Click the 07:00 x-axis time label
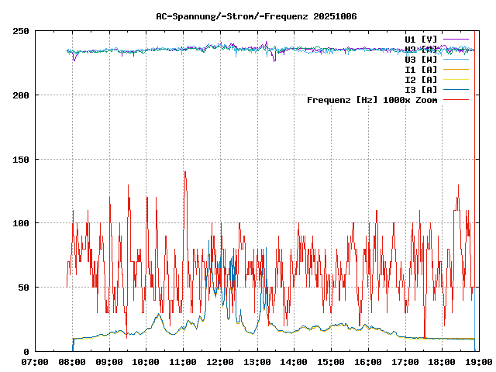 coord(35,362)
